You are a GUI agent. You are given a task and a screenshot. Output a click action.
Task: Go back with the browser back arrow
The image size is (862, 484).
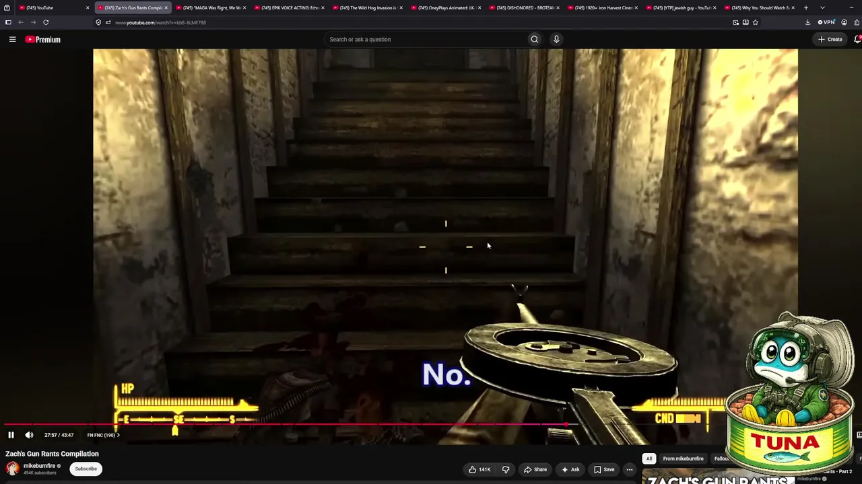tap(21, 22)
